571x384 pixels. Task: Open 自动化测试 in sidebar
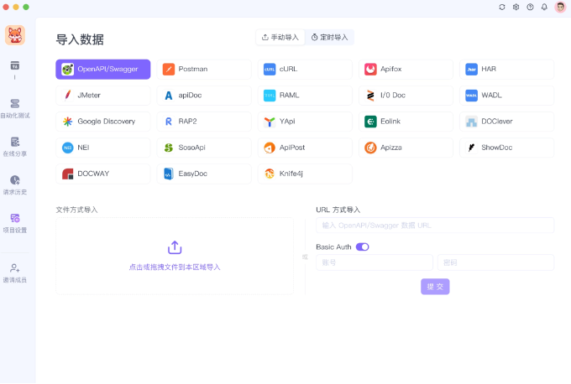tap(15, 109)
